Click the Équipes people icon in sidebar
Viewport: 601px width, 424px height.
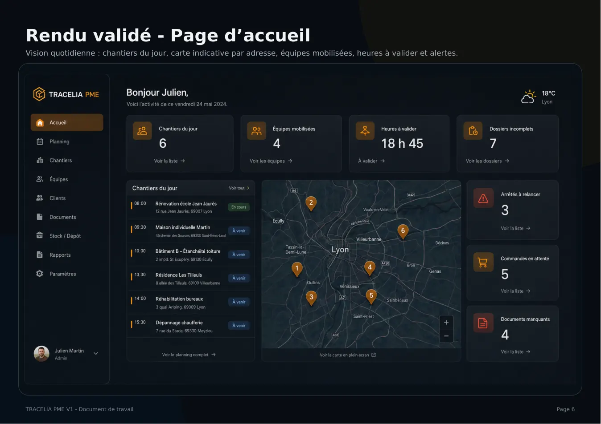[40, 179]
